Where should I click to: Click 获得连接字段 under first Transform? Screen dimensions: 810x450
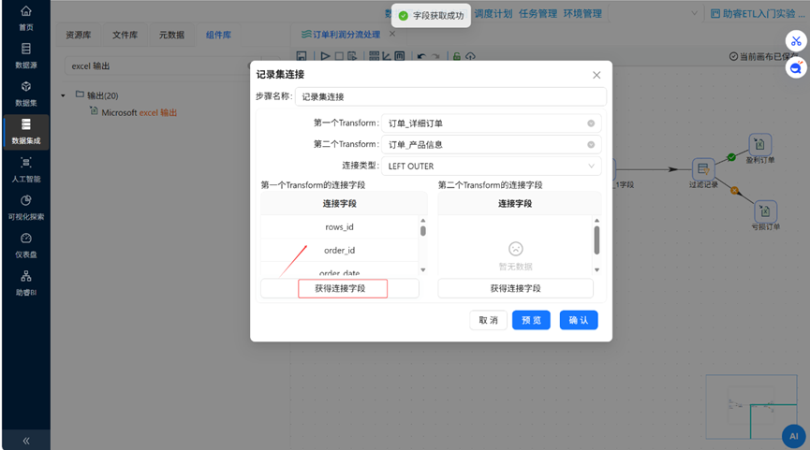340,288
